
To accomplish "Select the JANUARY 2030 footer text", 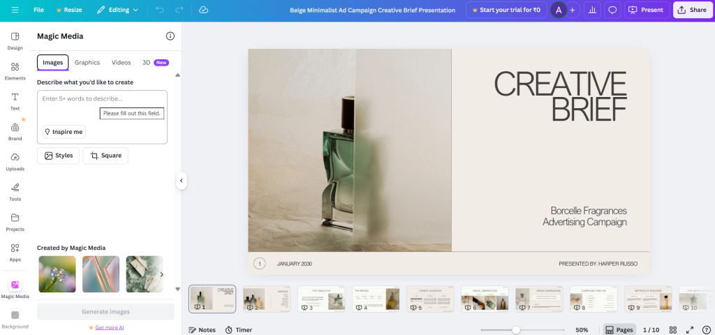I will (295, 264).
